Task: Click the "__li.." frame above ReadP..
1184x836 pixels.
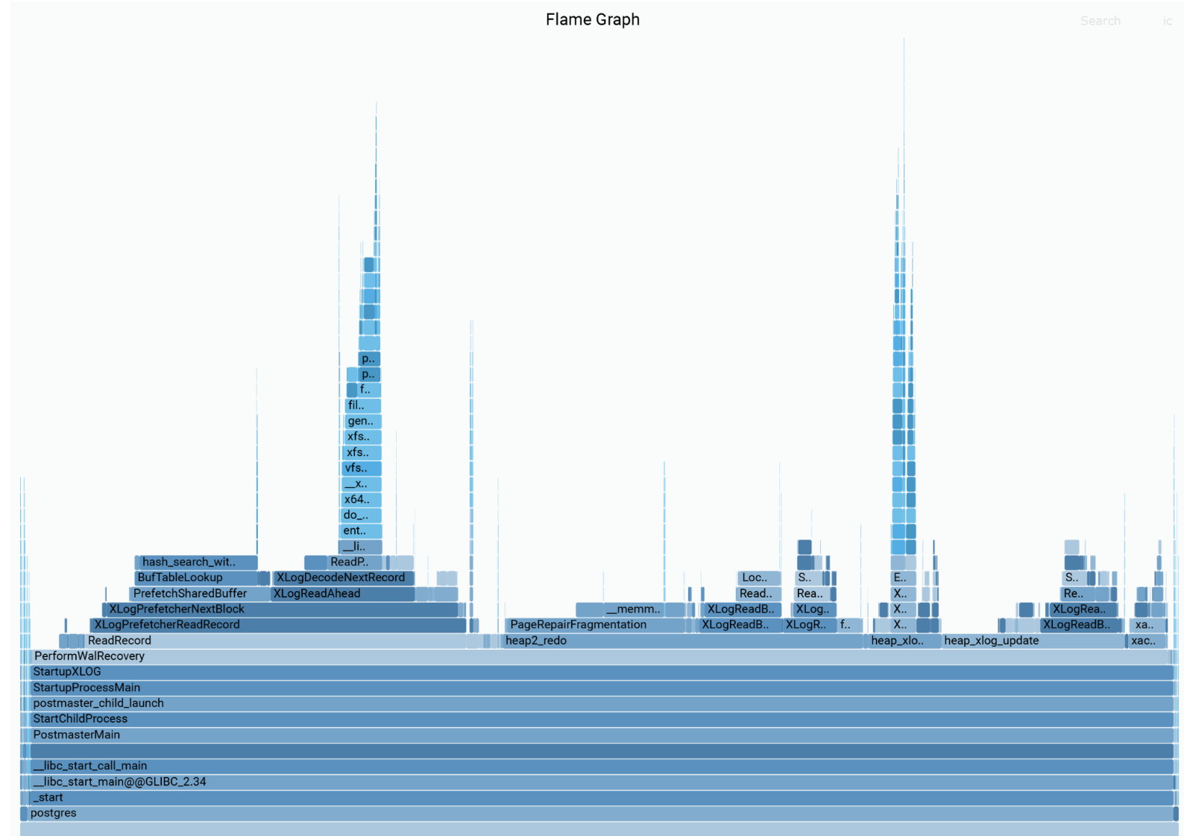Action: pyautogui.click(x=361, y=547)
